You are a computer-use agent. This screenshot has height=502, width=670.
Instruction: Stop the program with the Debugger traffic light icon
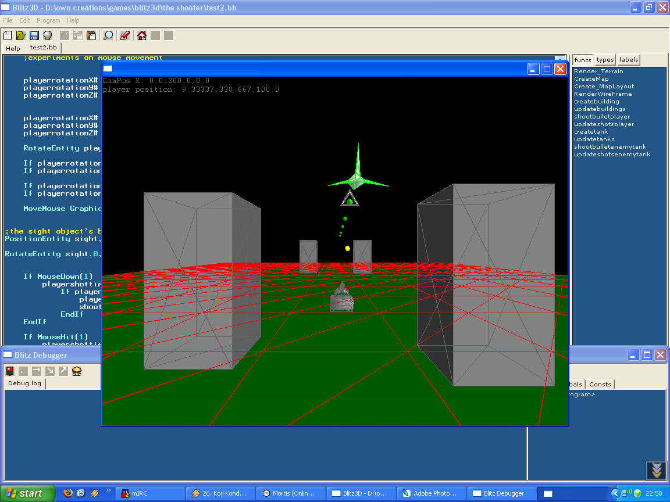10,371
